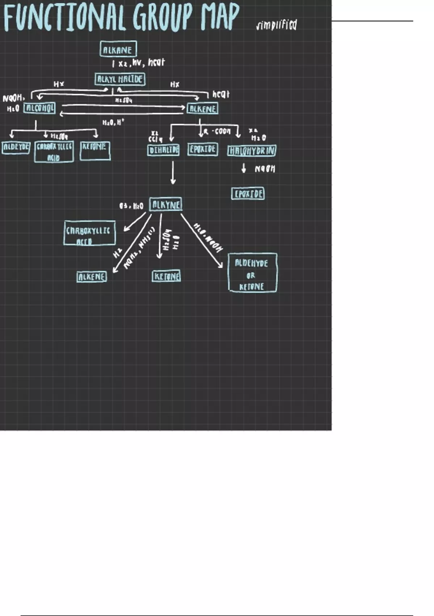Select the KETONE box below ALKYNE

coord(166,276)
